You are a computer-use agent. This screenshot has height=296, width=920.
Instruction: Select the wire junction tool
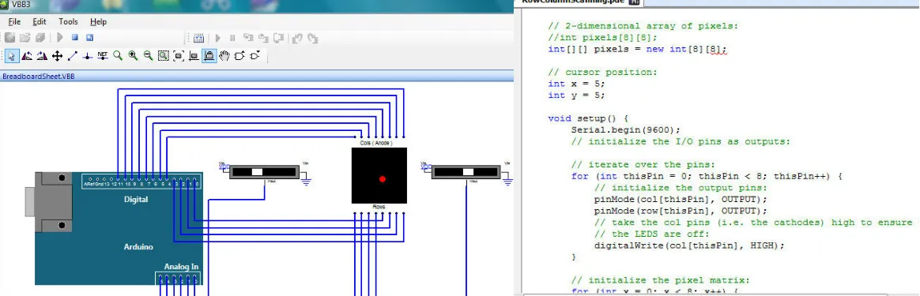[88, 56]
